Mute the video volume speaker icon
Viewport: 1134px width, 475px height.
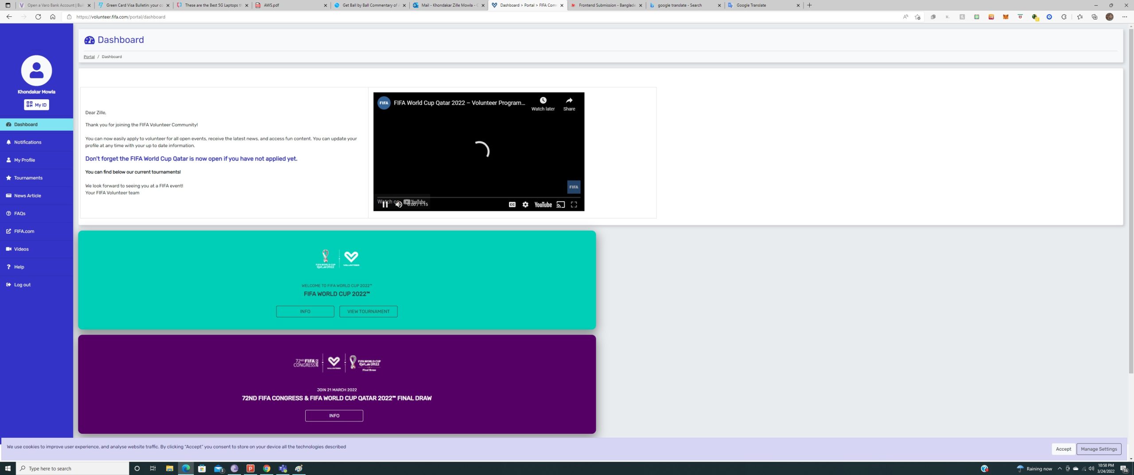point(398,204)
